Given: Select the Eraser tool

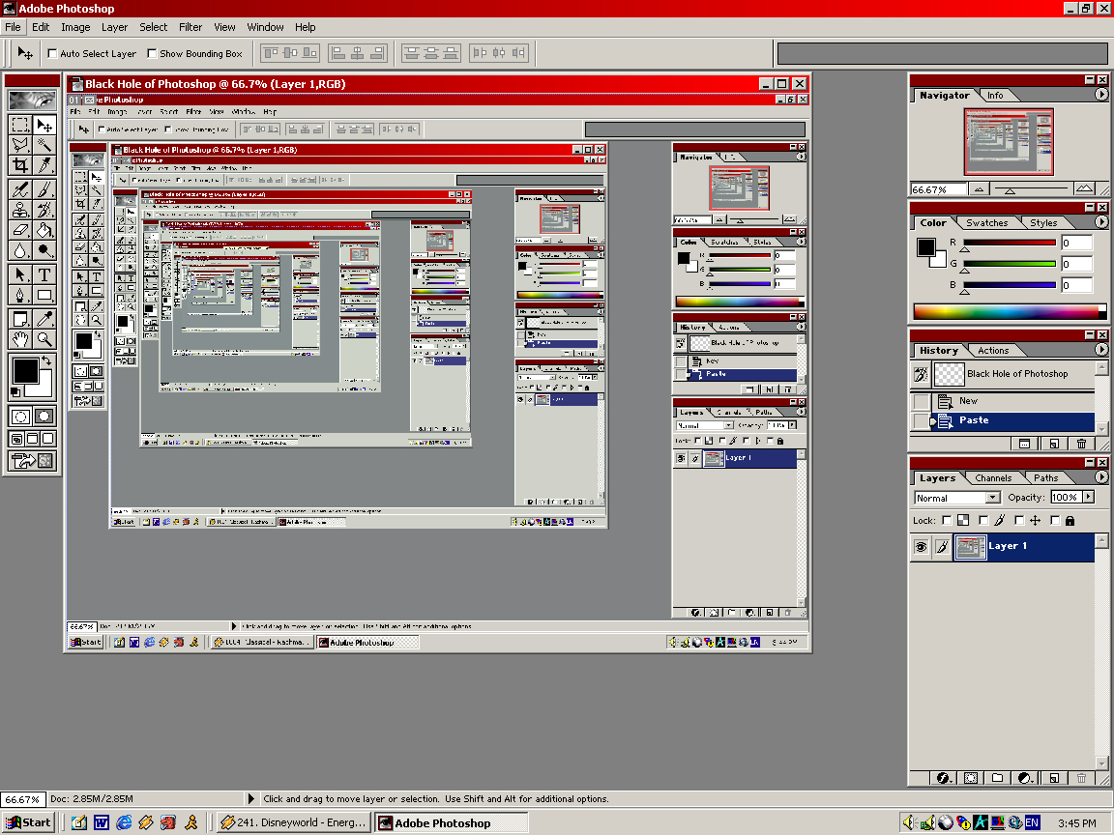Looking at the screenshot, I should pos(20,230).
